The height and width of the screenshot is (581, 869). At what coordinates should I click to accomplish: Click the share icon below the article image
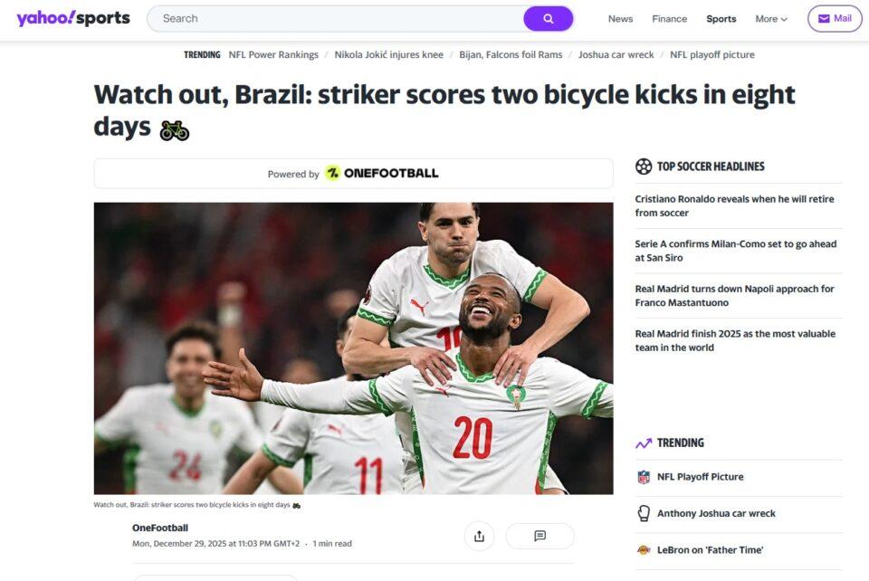coord(480,536)
